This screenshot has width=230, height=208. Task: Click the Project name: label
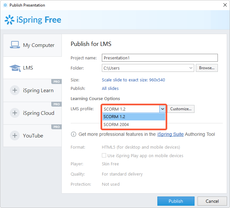pyautogui.click(x=83, y=58)
